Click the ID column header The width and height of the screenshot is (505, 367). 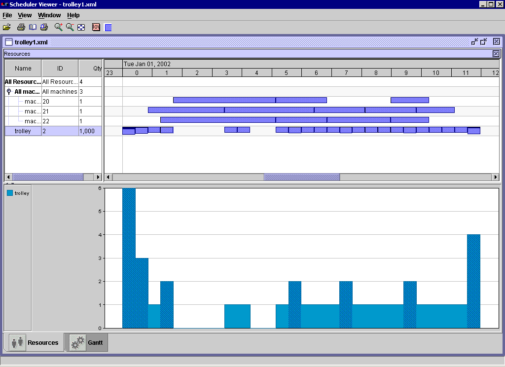coord(60,68)
